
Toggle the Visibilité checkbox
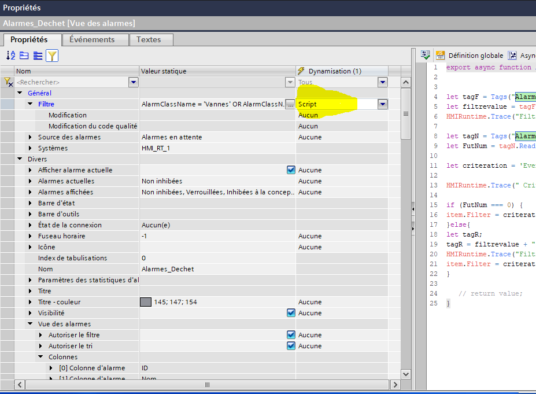[x=291, y=313]
